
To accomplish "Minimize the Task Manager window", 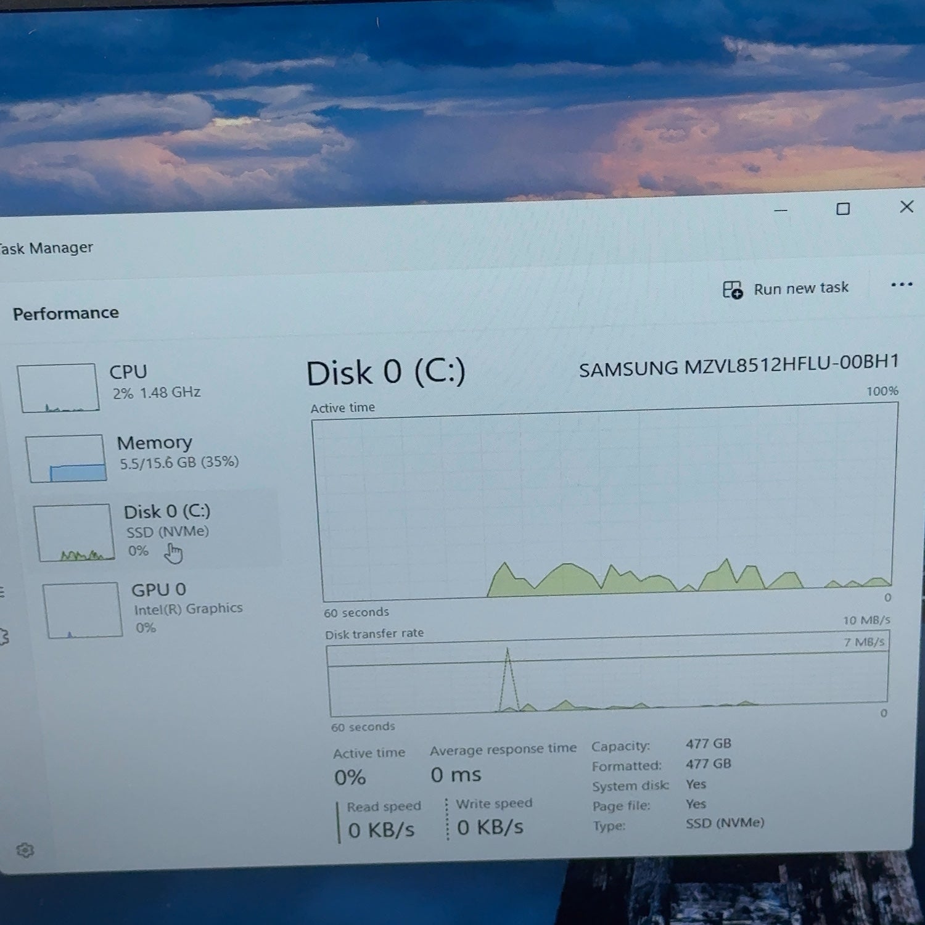I will 781,210.
